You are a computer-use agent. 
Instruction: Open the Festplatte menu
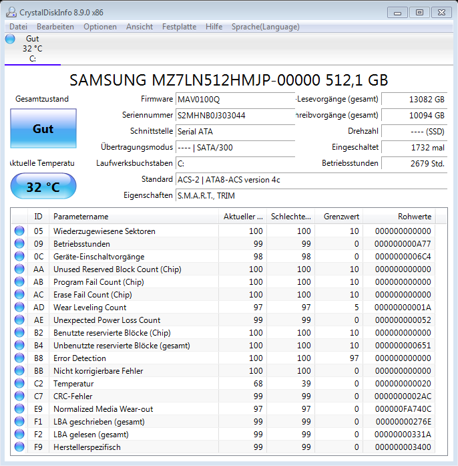(180, 27)
